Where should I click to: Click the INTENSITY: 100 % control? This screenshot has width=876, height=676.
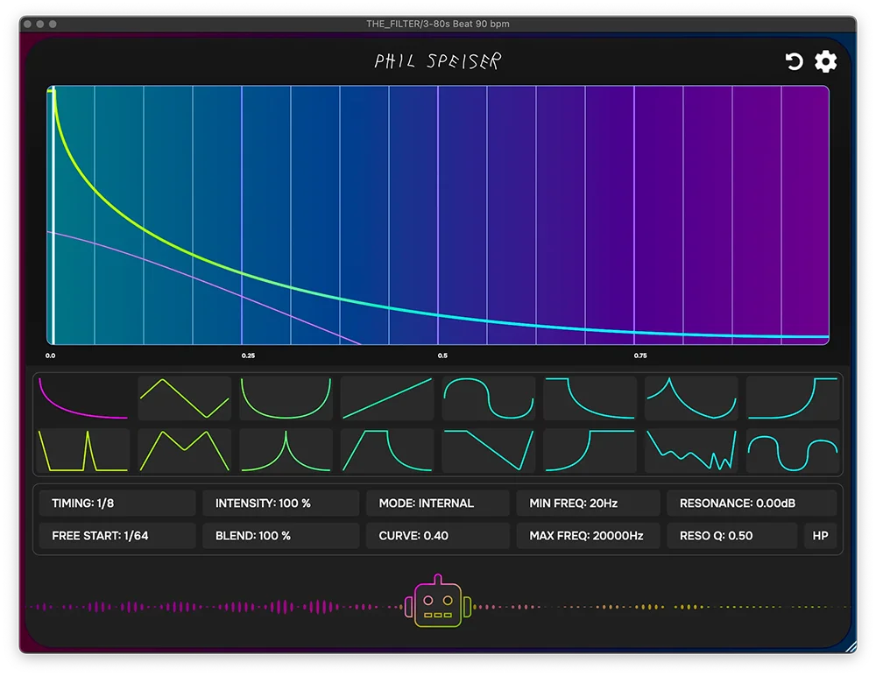[280, 503]
